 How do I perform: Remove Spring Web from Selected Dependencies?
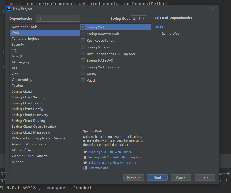pyautogui.click(x=210, y=33)
